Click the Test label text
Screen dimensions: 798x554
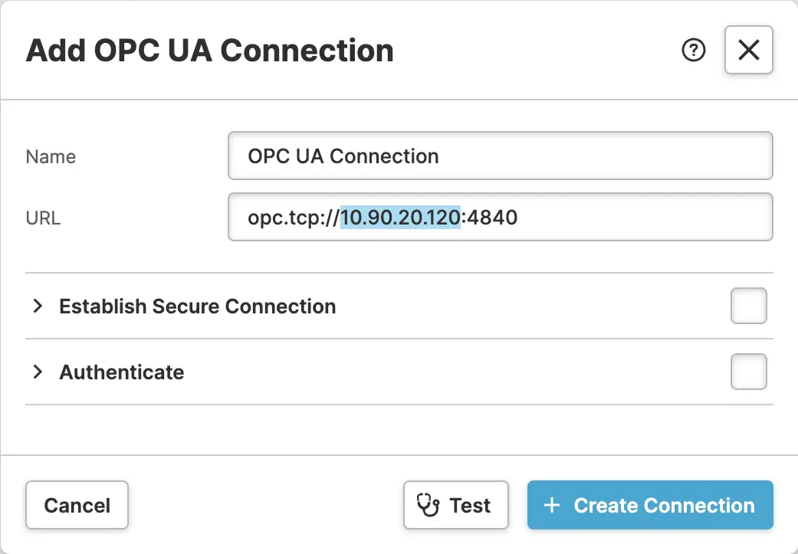tap(470, 506)
